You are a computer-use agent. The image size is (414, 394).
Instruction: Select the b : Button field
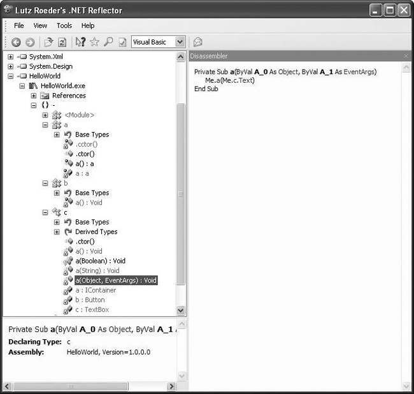[x=90, y=300]
